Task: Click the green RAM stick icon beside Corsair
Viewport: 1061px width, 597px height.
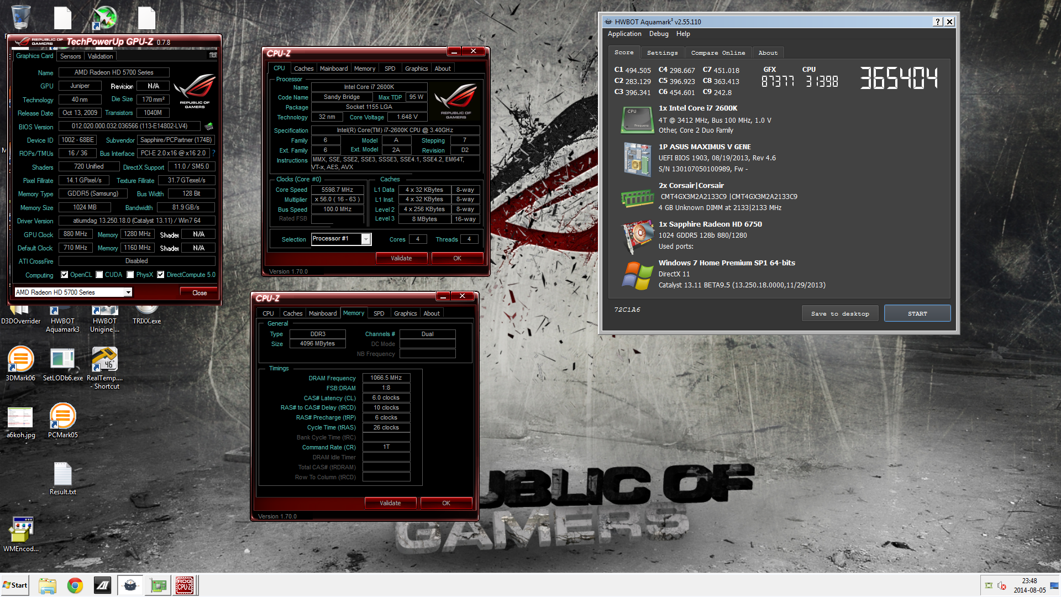Action: [x=637, y=198]
